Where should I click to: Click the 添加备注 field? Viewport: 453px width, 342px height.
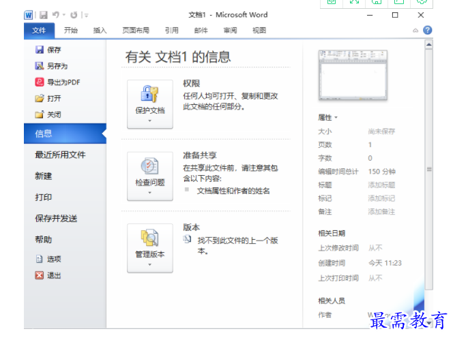pos(381,212)
